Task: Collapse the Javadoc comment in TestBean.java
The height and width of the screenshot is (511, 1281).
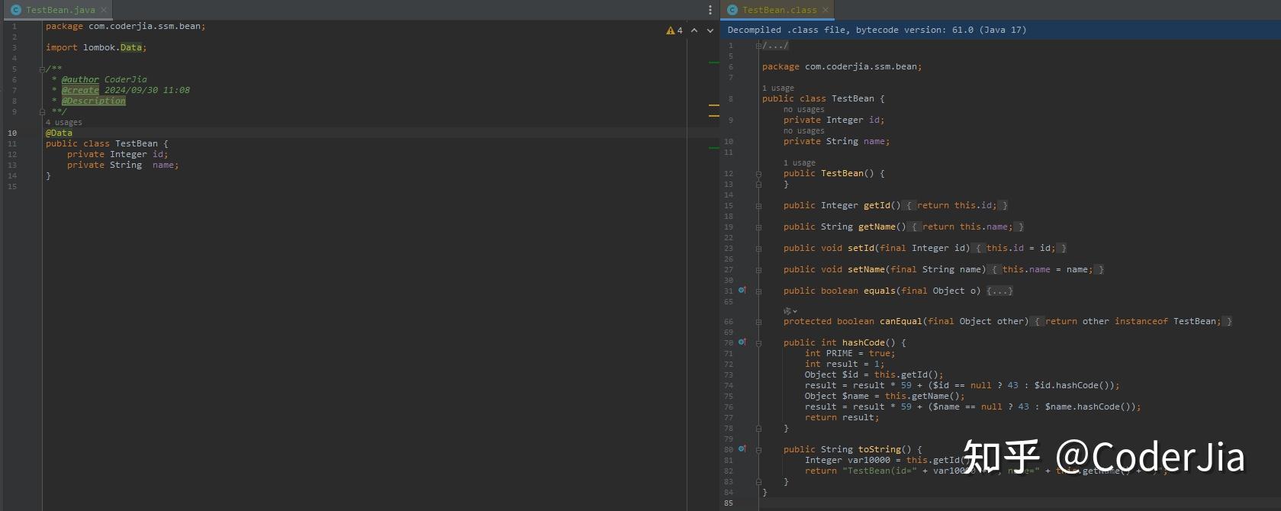Action: (42, 69)
